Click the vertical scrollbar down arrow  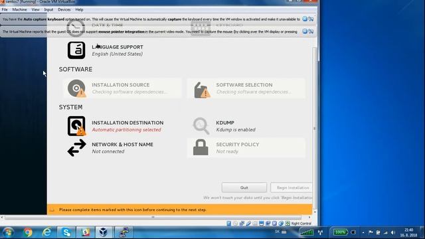click(315, 212)
